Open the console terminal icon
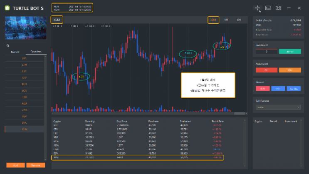309x174 pixels. pos(267,8)
